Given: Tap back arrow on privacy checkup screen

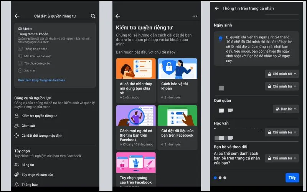Looking at the screenshot, I should [118, 16].
